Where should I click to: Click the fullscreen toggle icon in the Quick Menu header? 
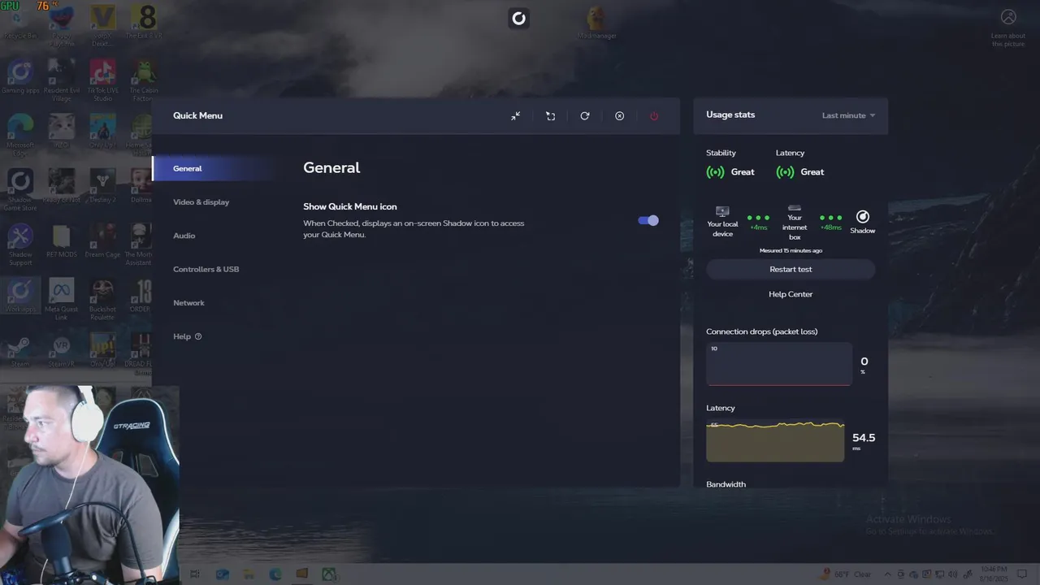point(550,116)
